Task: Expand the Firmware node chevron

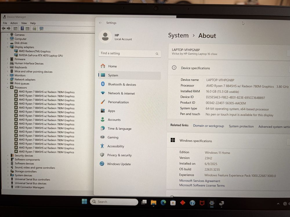Action: coord(8,59)
